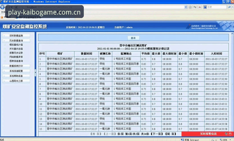
Task: Click 晋中市榆次区测试煤矿 cell in row 7
Action: tap(60, 89)
